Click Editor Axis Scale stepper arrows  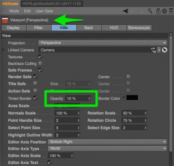[x=72, y=156]
